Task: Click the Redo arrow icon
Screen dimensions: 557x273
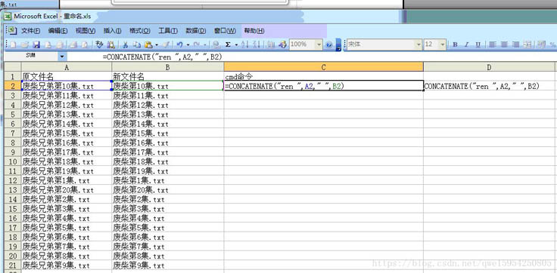Action: pos(197,44)
